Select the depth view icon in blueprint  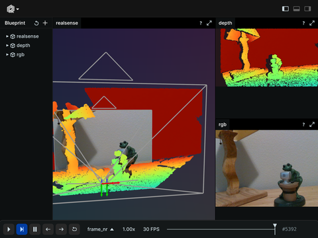pos(13,46)
